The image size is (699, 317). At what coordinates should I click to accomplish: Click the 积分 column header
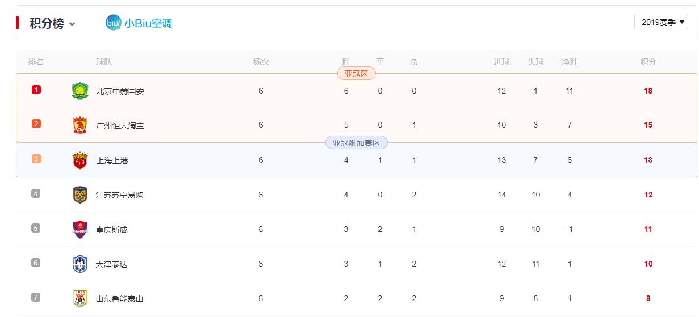click(648, 62)
